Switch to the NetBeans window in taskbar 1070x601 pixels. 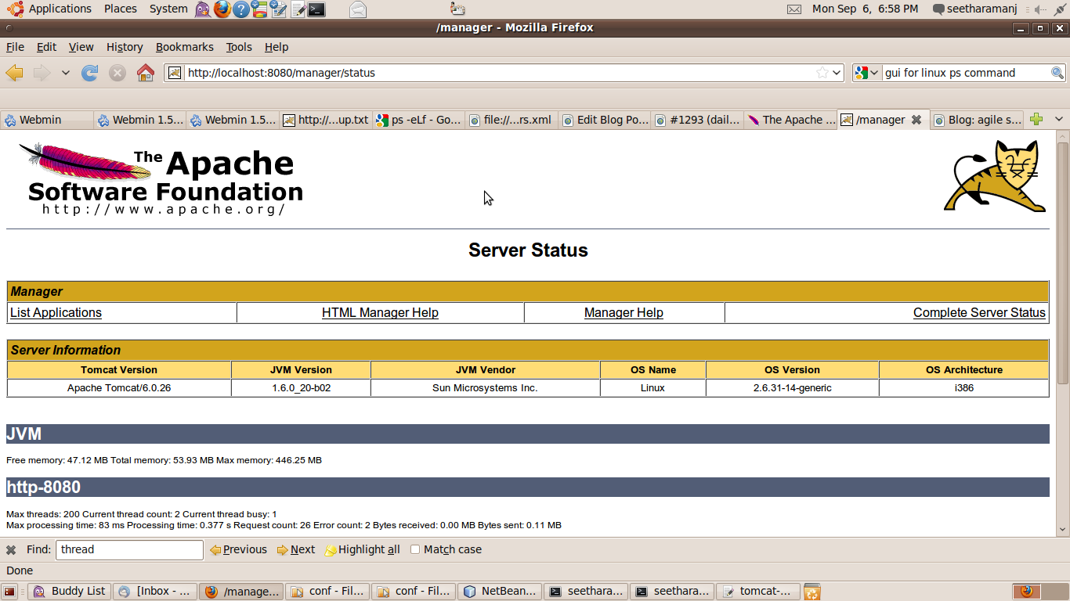[500, 592]
